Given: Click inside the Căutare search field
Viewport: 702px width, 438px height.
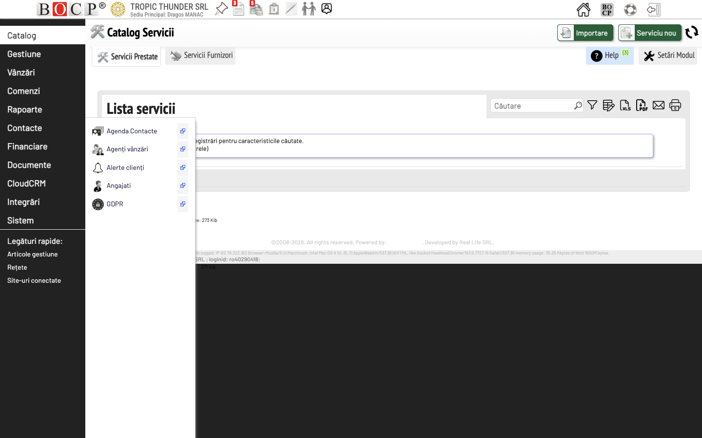Looking at the screenshot, I should pyautogui.click(x=531, y=106).
